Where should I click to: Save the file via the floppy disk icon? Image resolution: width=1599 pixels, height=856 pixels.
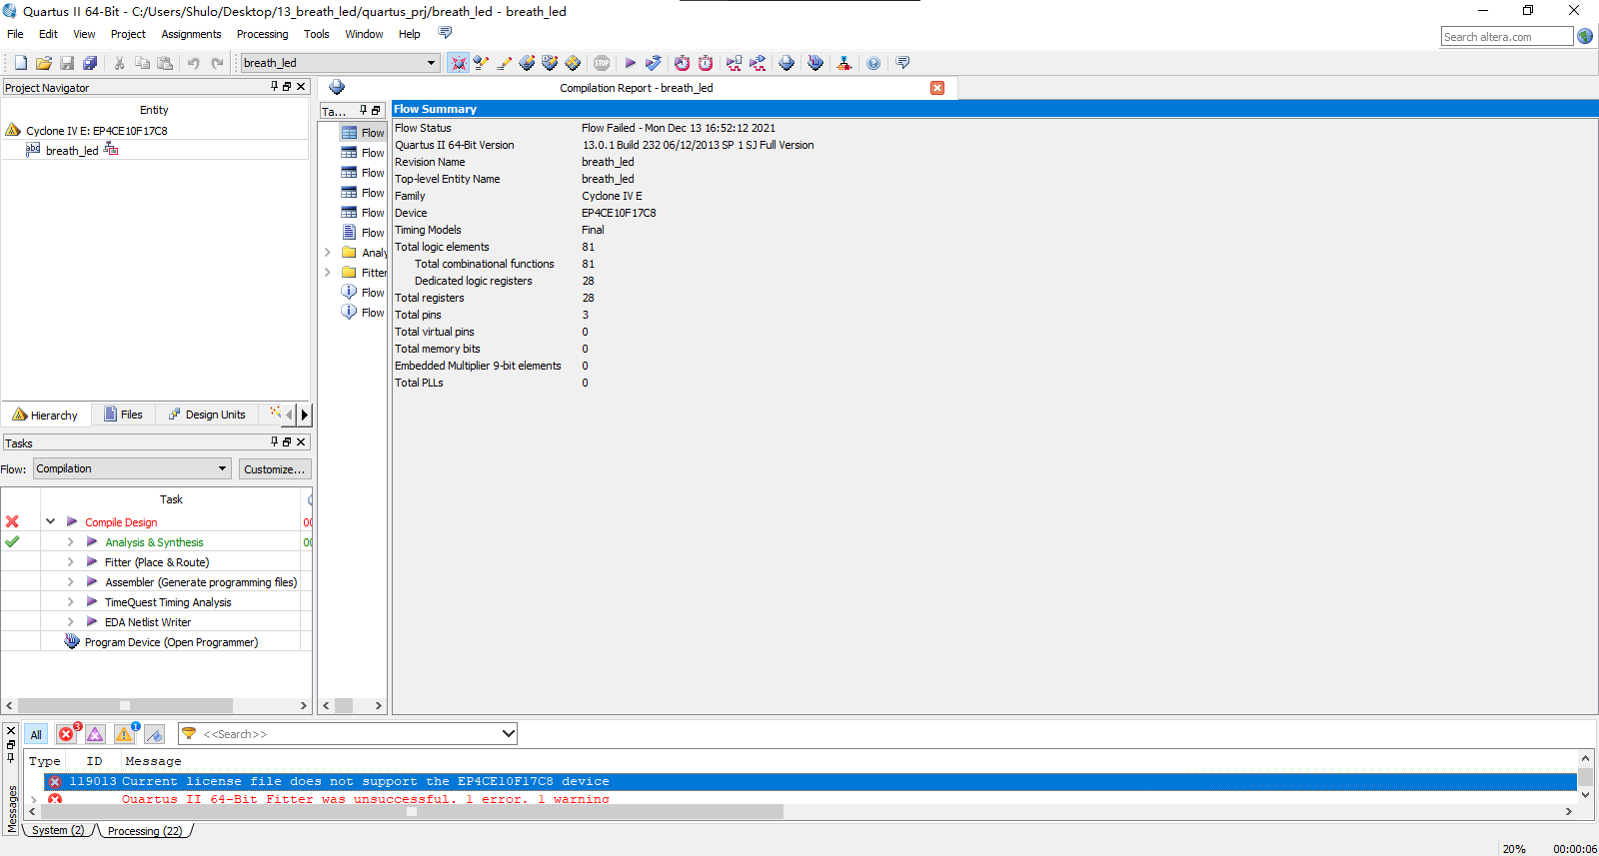coord(67,63)
